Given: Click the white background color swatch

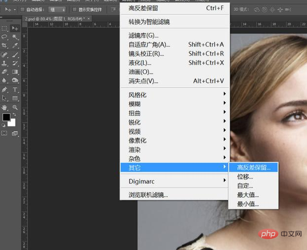Looking at the screenshot, I should (x=12, y=123).
